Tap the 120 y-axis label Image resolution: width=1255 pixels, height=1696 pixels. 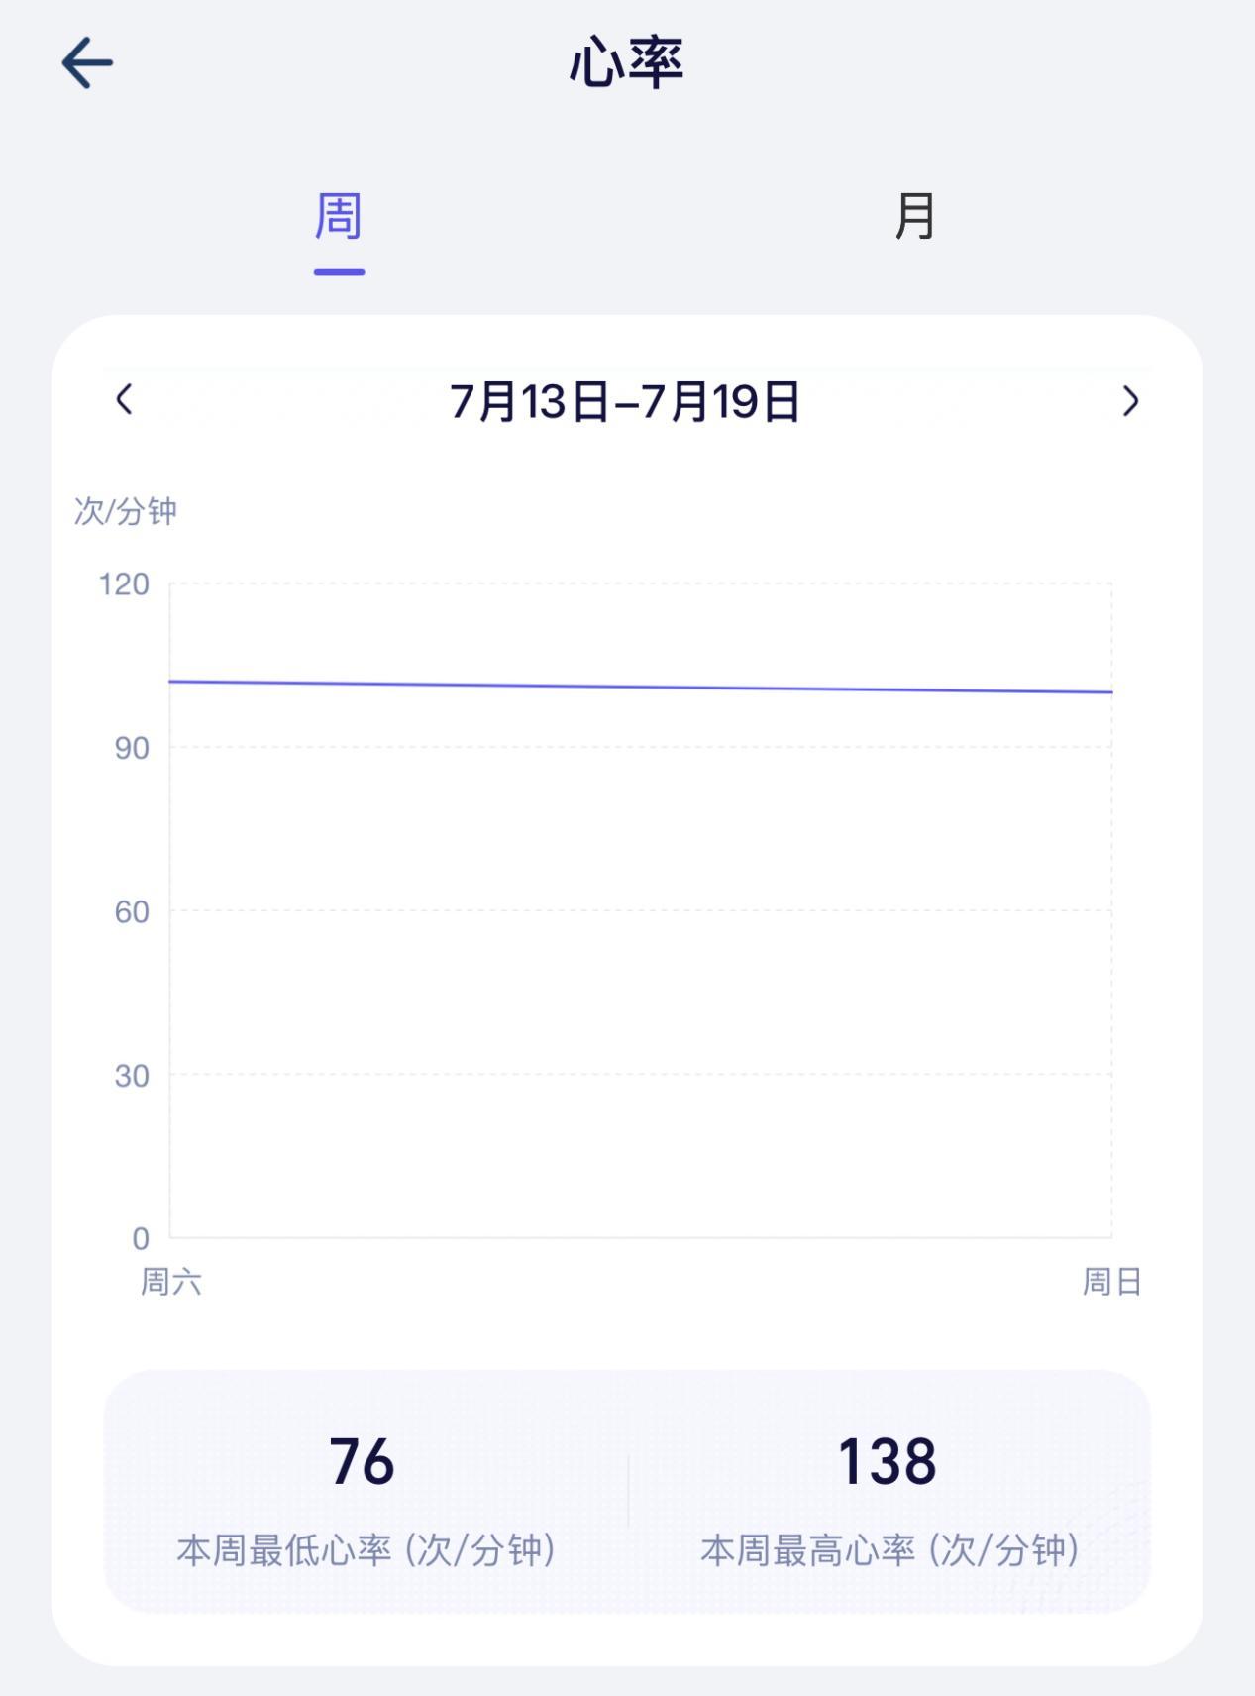point(124,583)
